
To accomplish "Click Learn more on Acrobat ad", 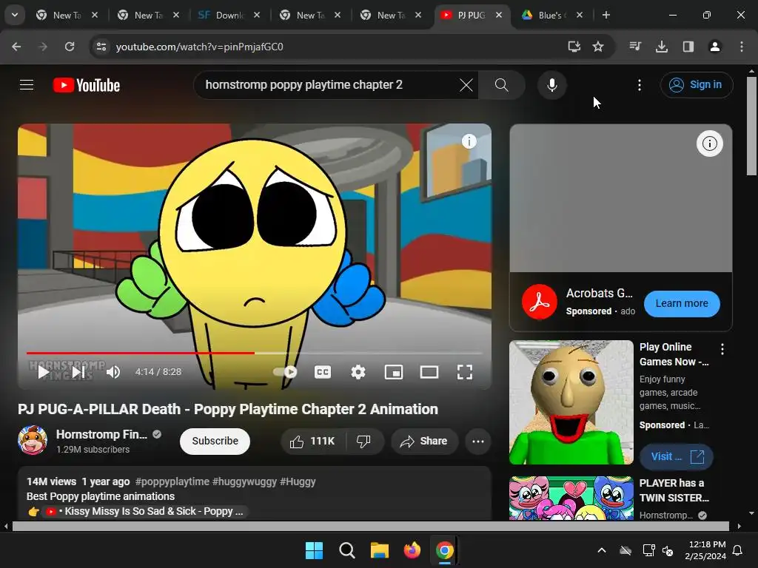I will [682, 304].
